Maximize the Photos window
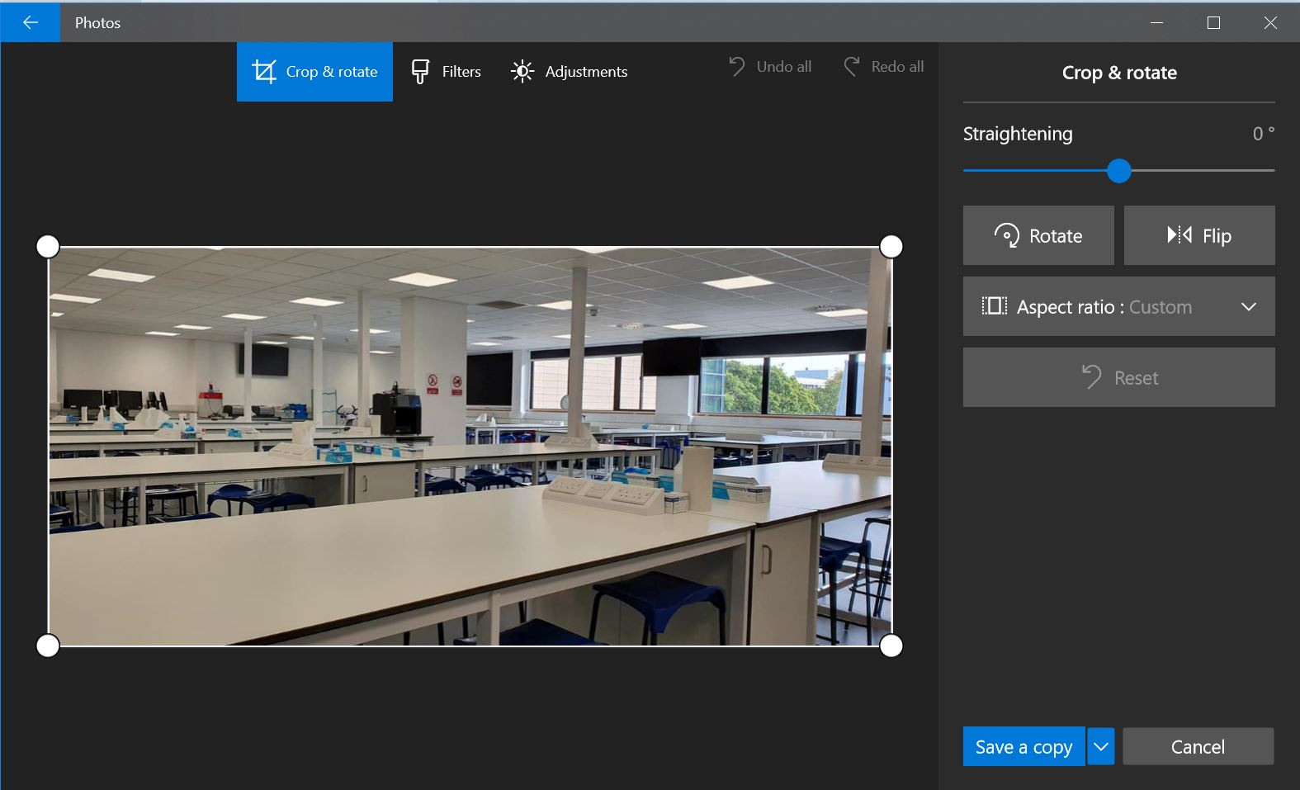The image size is (1300, 790). tap(1213, 23)
